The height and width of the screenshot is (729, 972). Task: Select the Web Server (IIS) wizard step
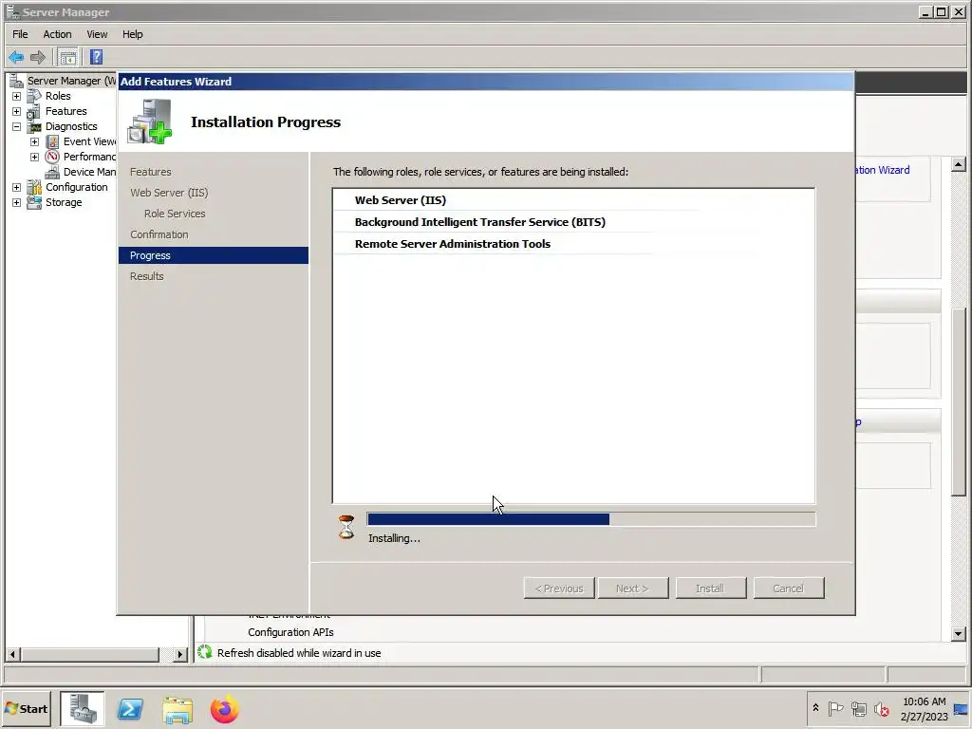pos(169,193)
